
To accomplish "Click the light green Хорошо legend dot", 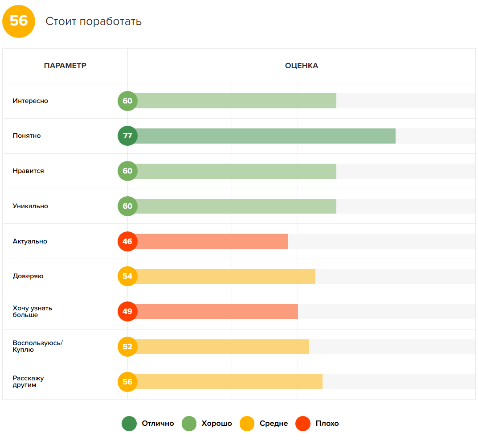I will pyautogui.click(x=189, y=424).
